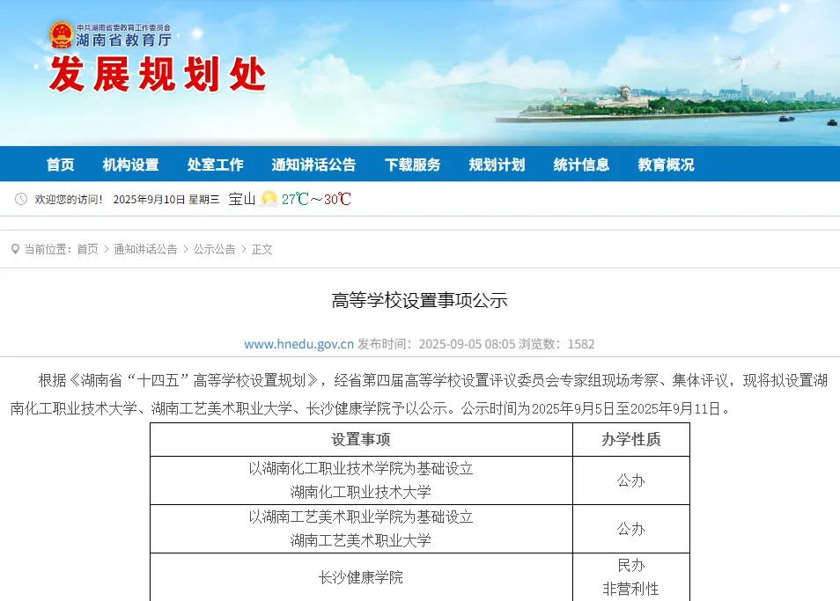The width and height of the screenshot is (840, 601).
Task: Go back to 公示公告 via breadcrumb
Action: click(x=215, y=249)
